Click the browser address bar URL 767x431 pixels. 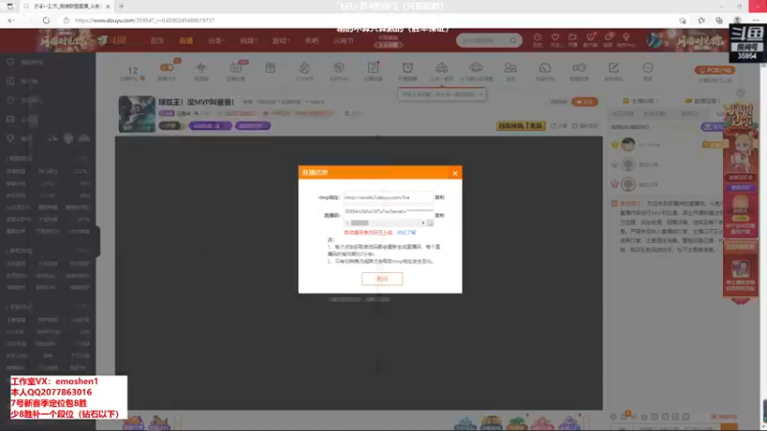145,20
